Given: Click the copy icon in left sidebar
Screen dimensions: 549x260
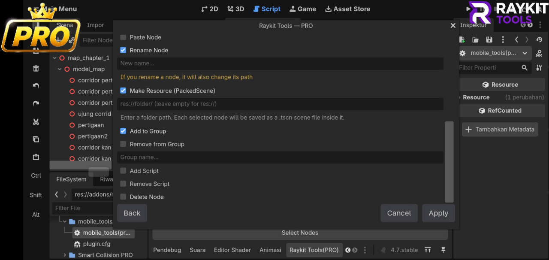Looking at the screenshot, I should coord(36,139).
